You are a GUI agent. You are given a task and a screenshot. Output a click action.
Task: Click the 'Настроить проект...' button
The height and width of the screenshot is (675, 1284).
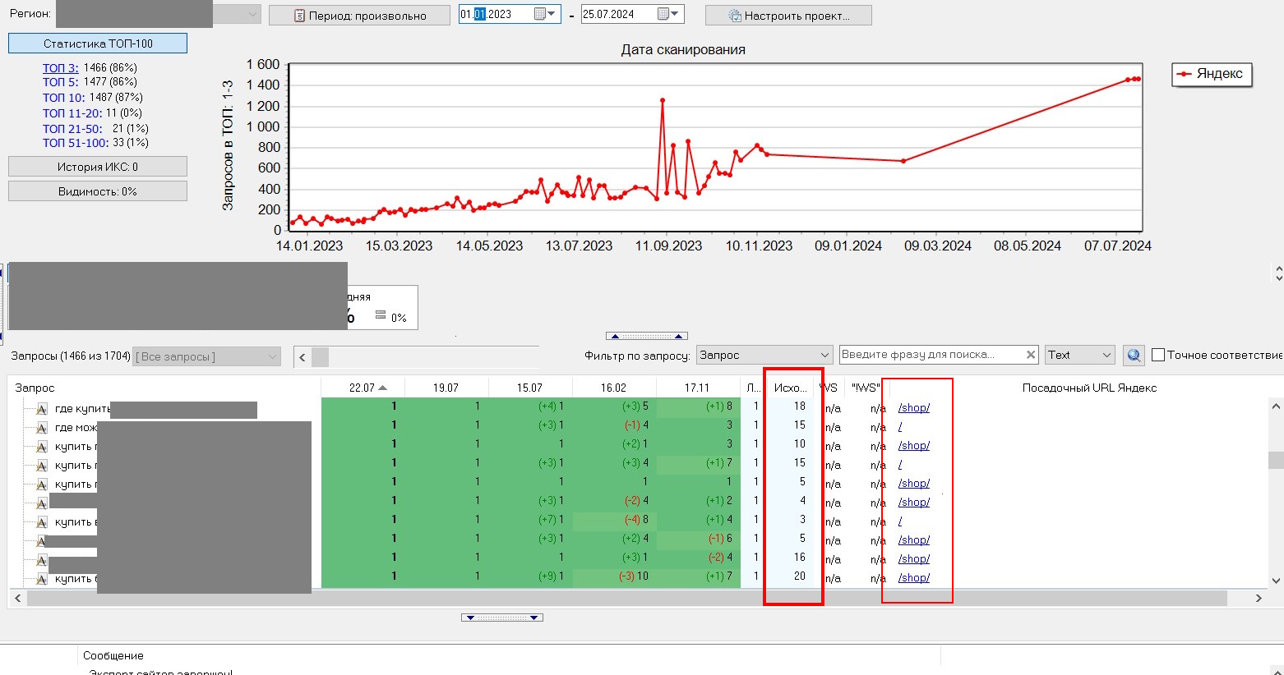click(787, 16)
